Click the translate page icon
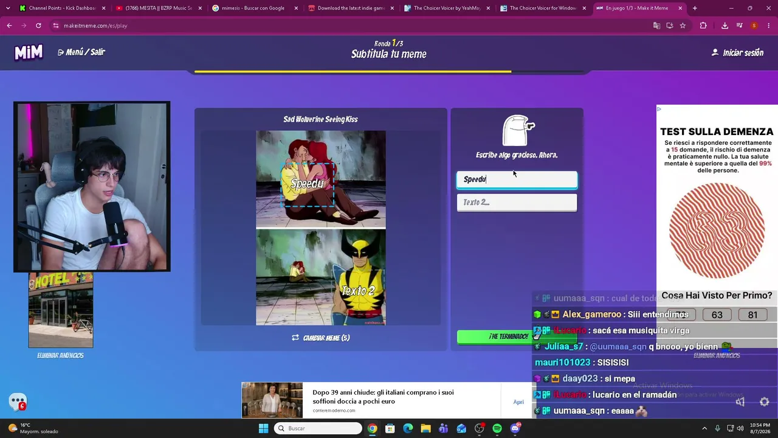The height and width of the screenshot is (438, 778). click(x=656, y=26)
